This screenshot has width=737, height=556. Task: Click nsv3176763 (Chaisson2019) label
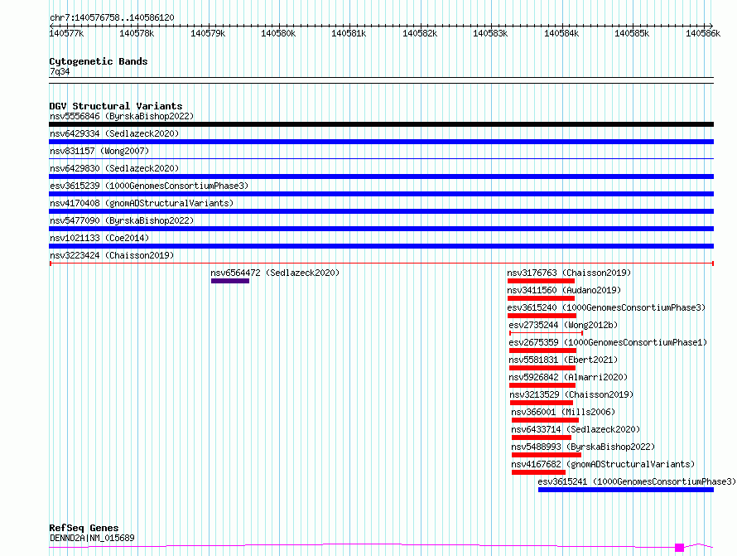click(x=569, y=273)
